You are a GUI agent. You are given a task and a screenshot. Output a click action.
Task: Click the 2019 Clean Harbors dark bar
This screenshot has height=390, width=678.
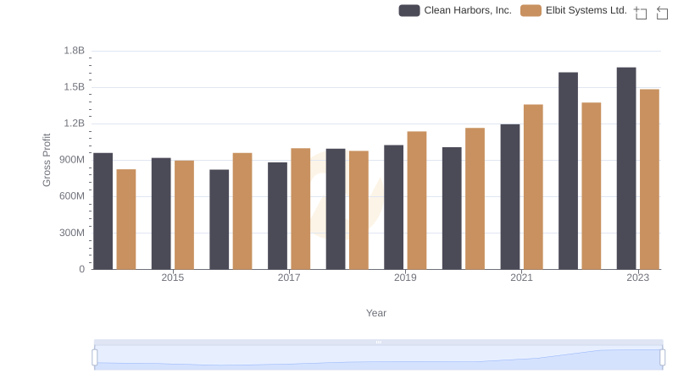[393, 207]
